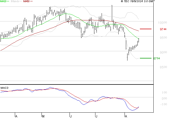Click the 000 MACD axis label
Viewport: 169px width, 118px height.
tap(164, 98)
